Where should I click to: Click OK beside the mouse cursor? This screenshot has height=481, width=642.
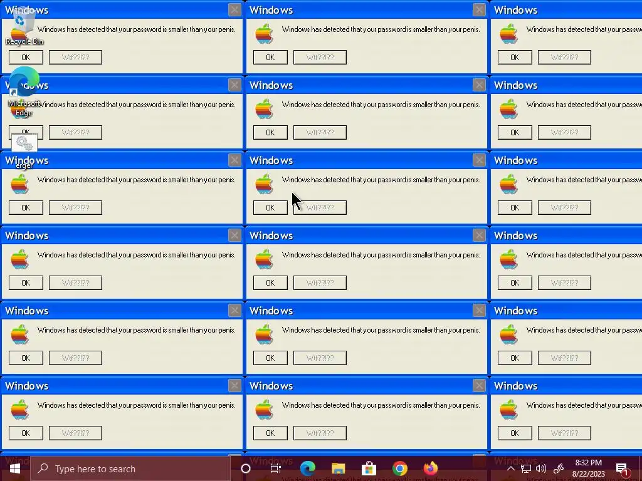(x=270, y=208)
